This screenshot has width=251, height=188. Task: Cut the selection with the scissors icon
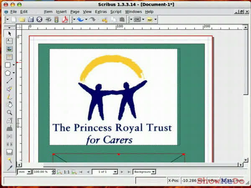tap(105, 20)
